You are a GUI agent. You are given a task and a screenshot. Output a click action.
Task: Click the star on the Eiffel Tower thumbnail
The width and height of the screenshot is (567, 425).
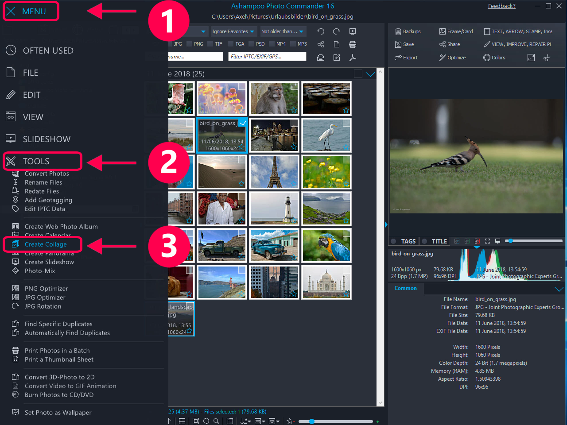tap(293, 184)
